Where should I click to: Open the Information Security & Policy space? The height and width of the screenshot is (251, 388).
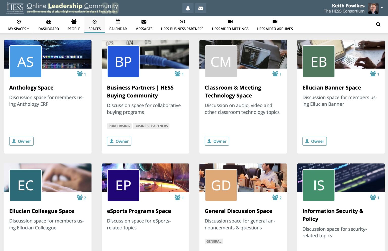point(333,215)
